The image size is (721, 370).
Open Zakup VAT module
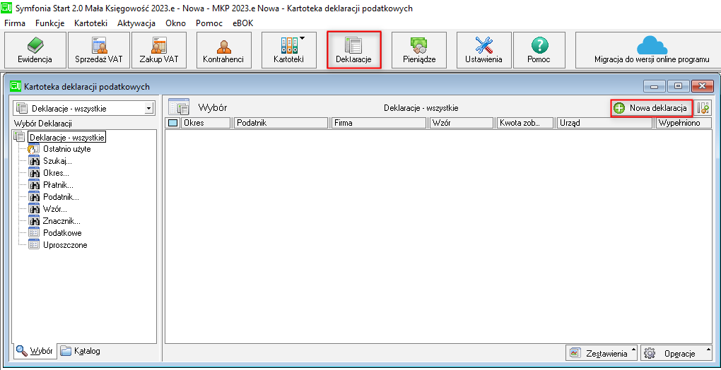pos(158,50)
